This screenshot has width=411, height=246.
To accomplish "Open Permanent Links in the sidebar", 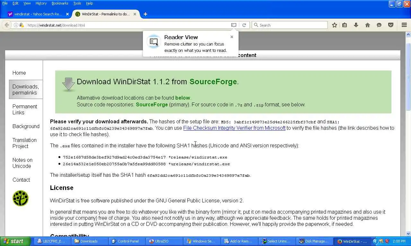I will (25, 109).
